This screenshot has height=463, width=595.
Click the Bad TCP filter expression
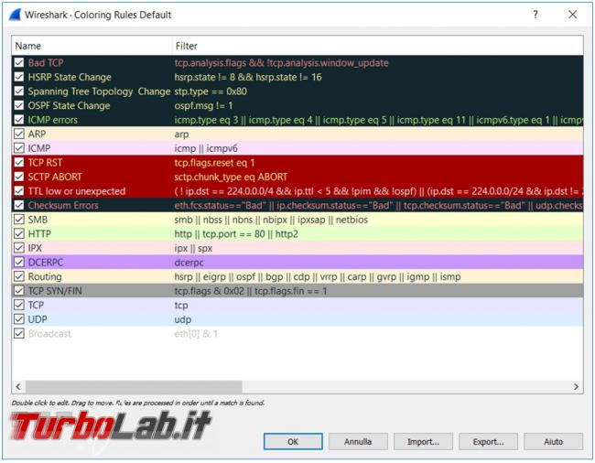tap(281, 63)
